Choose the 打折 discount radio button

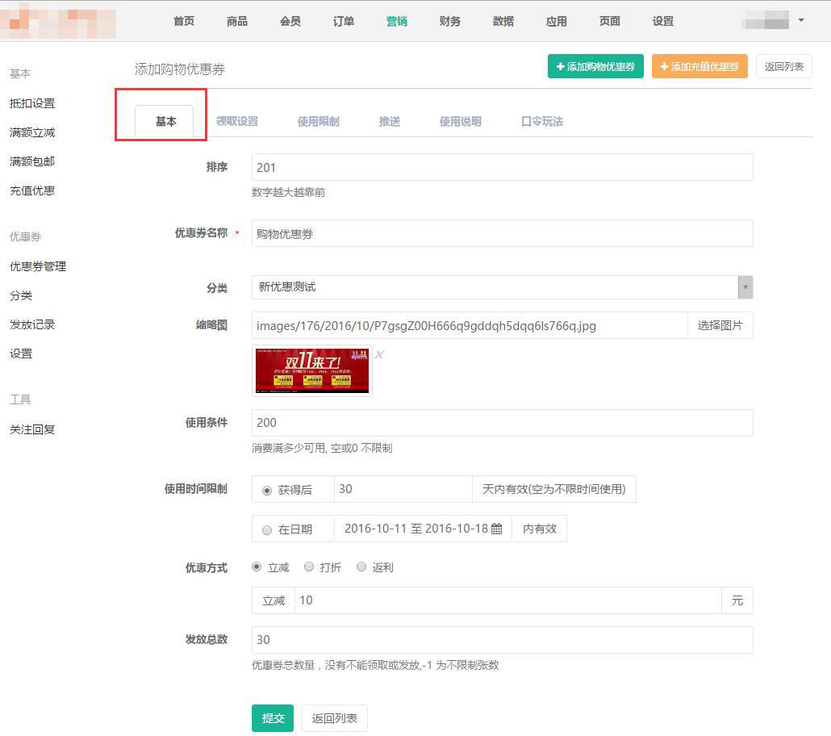pyautogui.click(x=309, y=567)
